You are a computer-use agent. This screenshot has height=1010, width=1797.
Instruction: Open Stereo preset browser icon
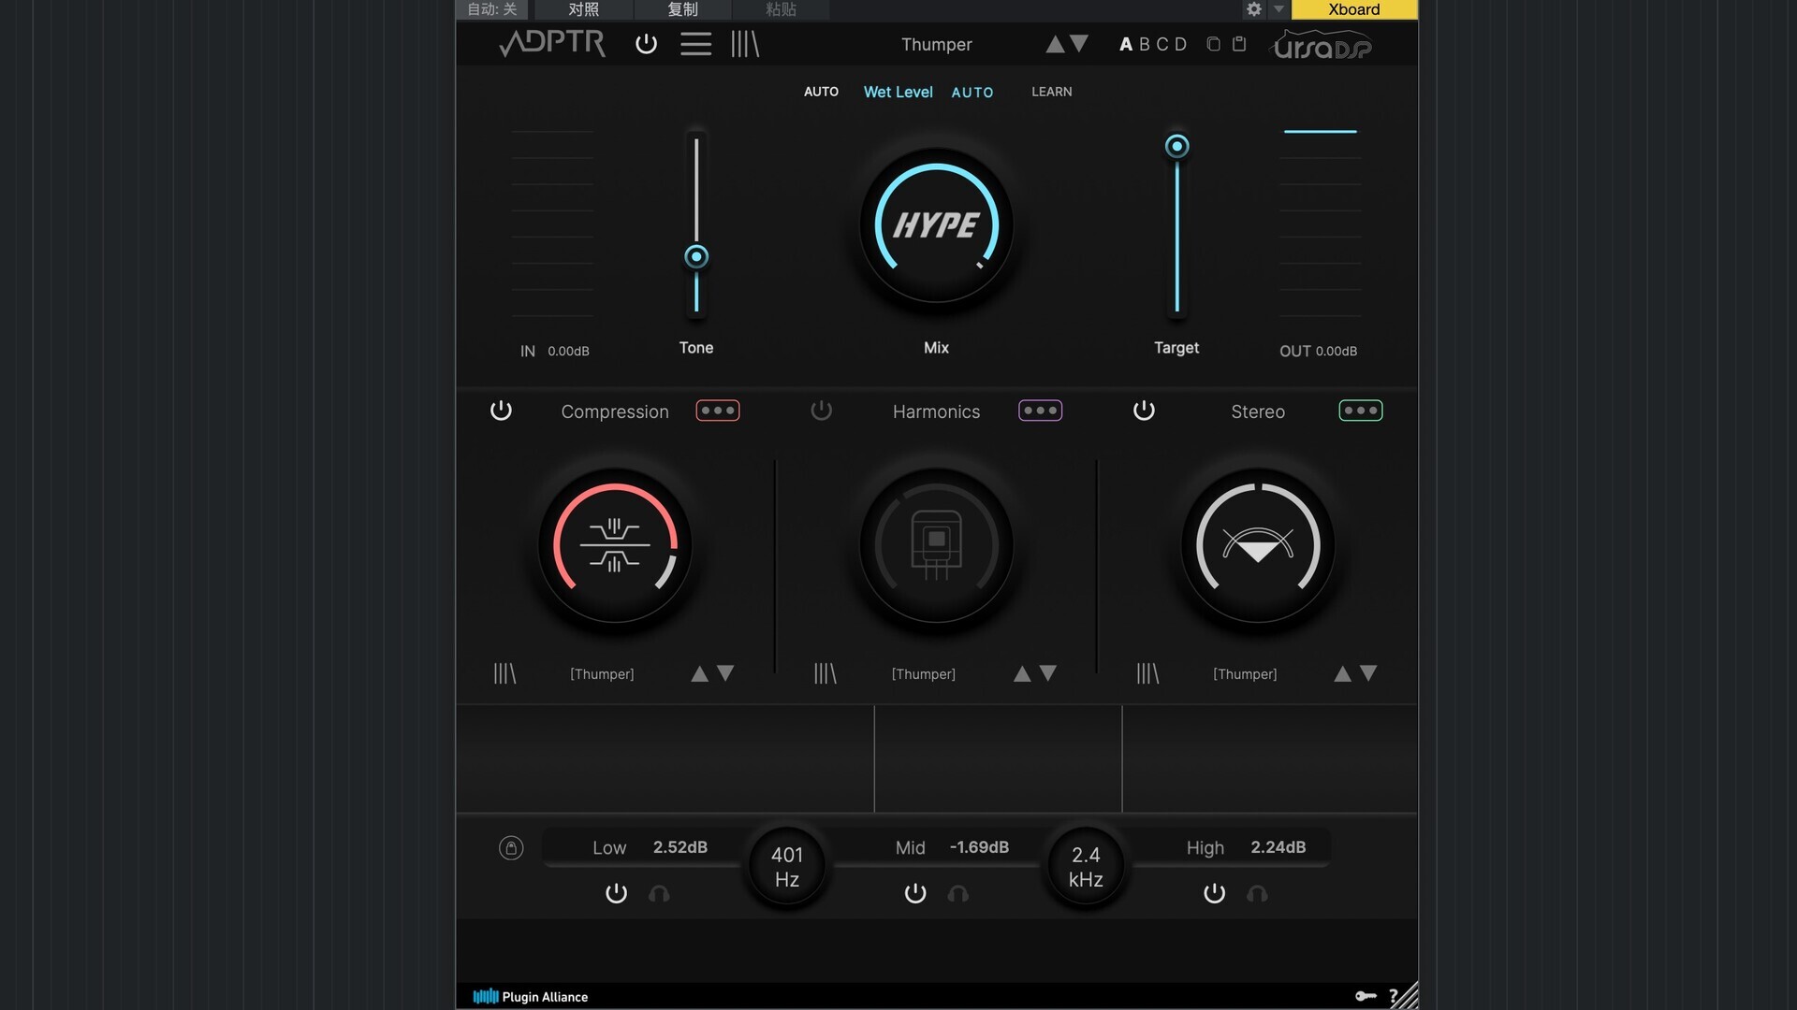[1147, 673]
